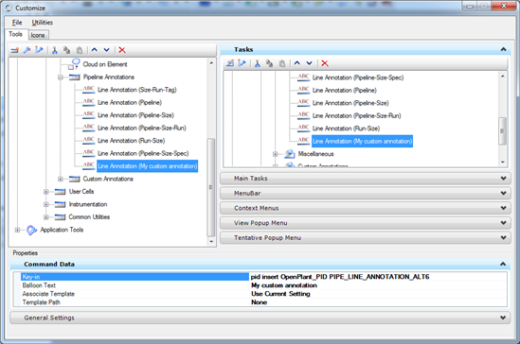520x344 pixels.
Task: Click the Balloon Text value My custom annotation
Action: click(284, 285)
